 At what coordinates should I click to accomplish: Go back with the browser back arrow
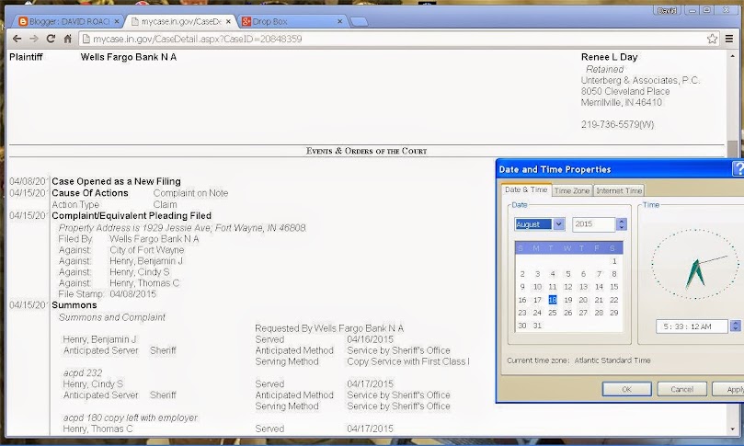point(17,39)
